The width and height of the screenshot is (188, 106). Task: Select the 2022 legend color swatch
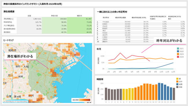pyautogui.click(x=178, y=51)
